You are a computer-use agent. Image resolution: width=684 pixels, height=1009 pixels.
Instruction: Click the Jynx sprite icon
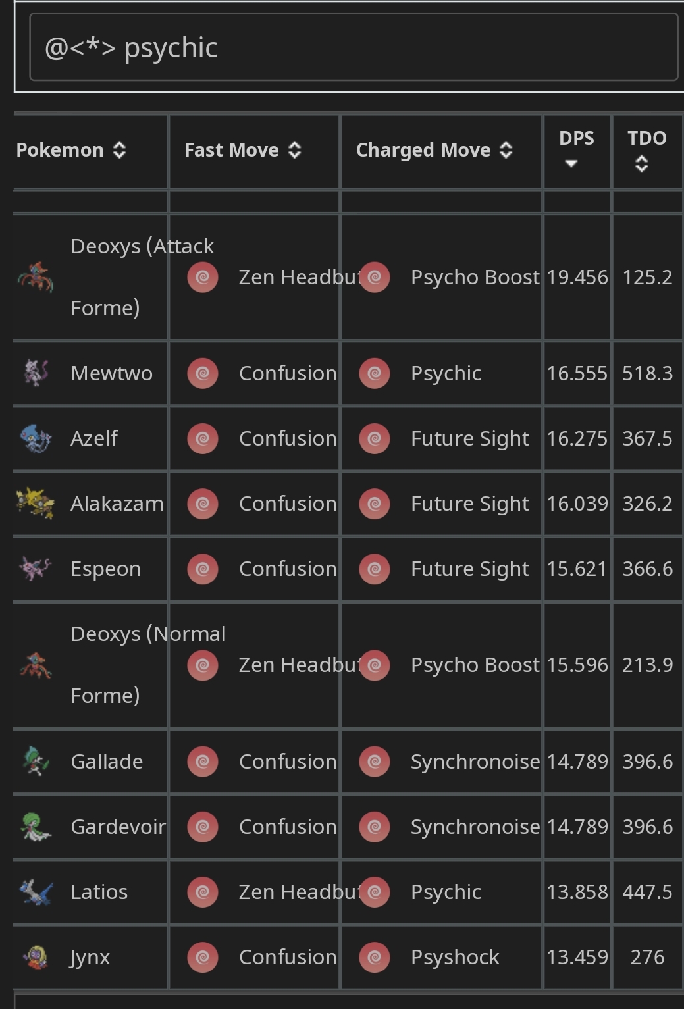35,957
